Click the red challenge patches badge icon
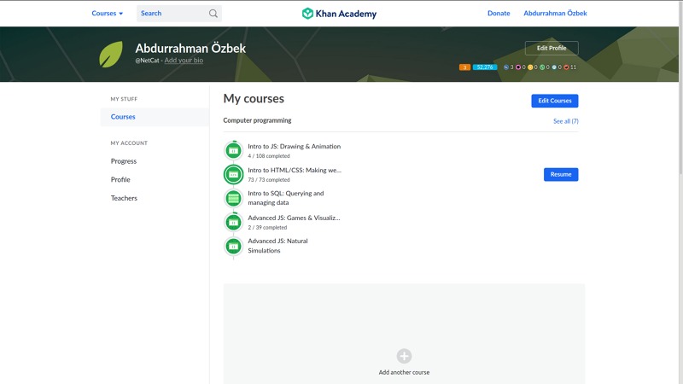 coord(566,67)
